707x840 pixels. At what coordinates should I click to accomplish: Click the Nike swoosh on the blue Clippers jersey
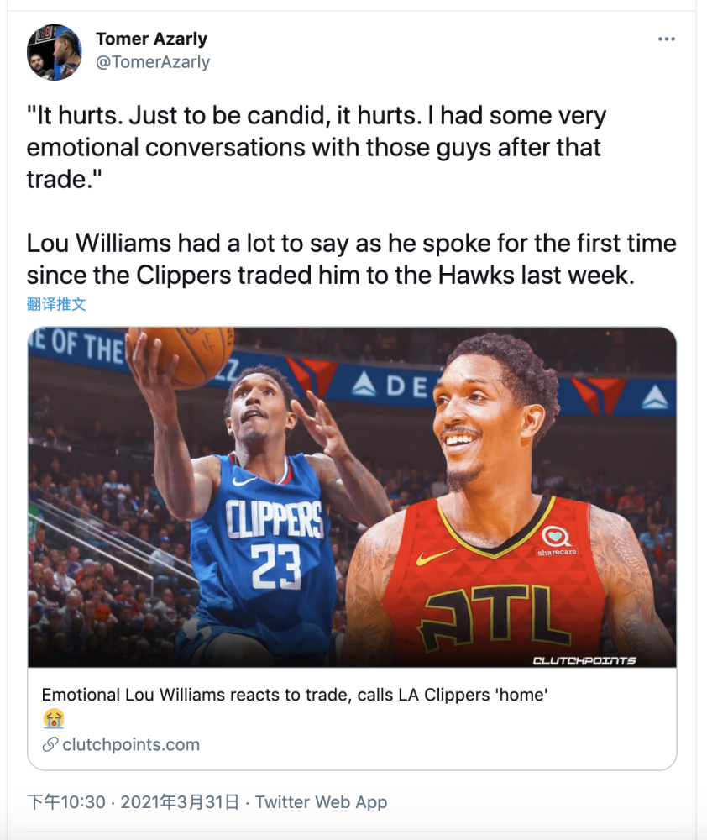(244, 481)
